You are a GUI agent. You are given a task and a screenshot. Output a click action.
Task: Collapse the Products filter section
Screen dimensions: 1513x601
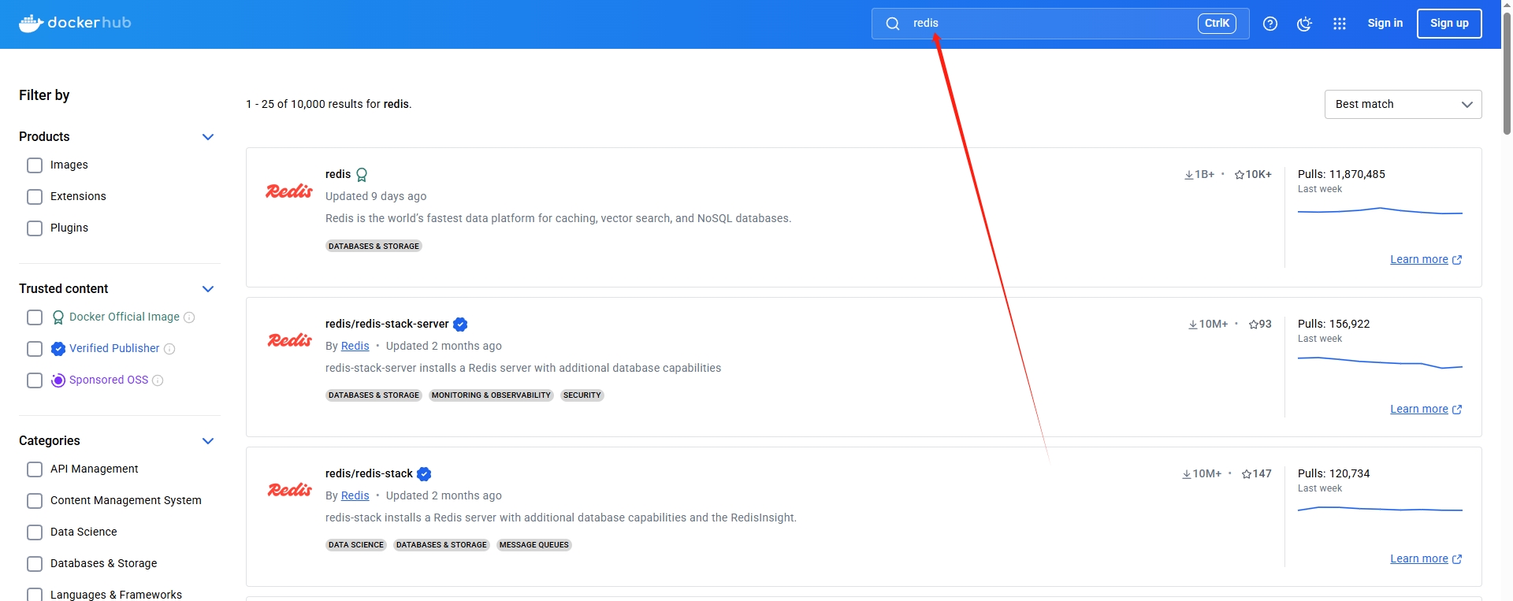(x=208, y=137)
